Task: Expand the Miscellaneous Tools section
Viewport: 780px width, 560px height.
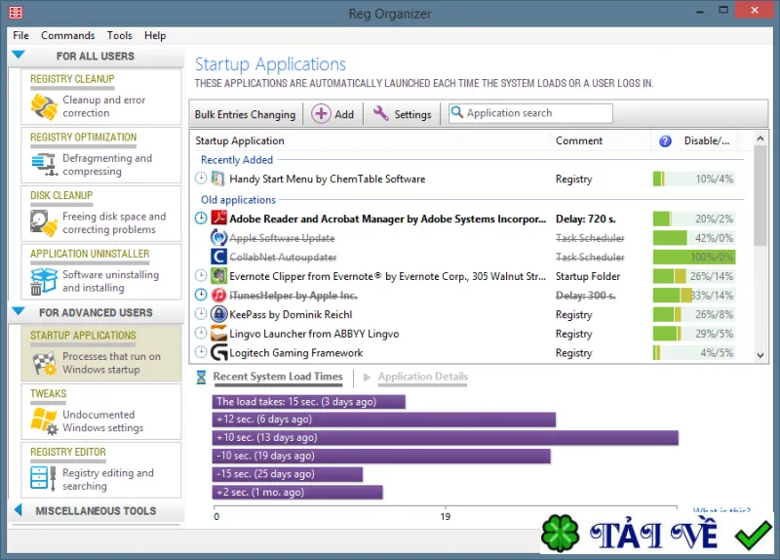Action: 19,509
